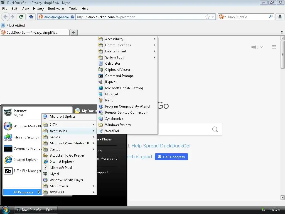Click the magnifier icon in the search bar
Viewport: 285px width, 214px height.
pyautogui.click(x=271, y=17)
